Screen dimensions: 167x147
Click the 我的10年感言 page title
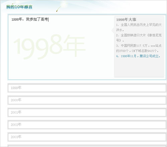19,7
